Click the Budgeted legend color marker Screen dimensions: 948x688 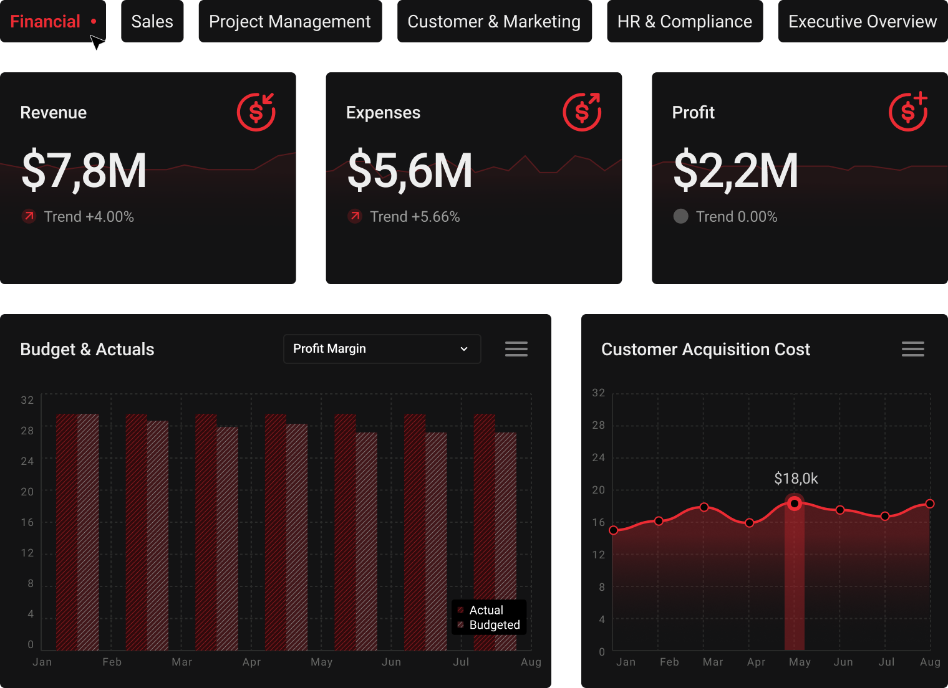(x=460, y=624)
